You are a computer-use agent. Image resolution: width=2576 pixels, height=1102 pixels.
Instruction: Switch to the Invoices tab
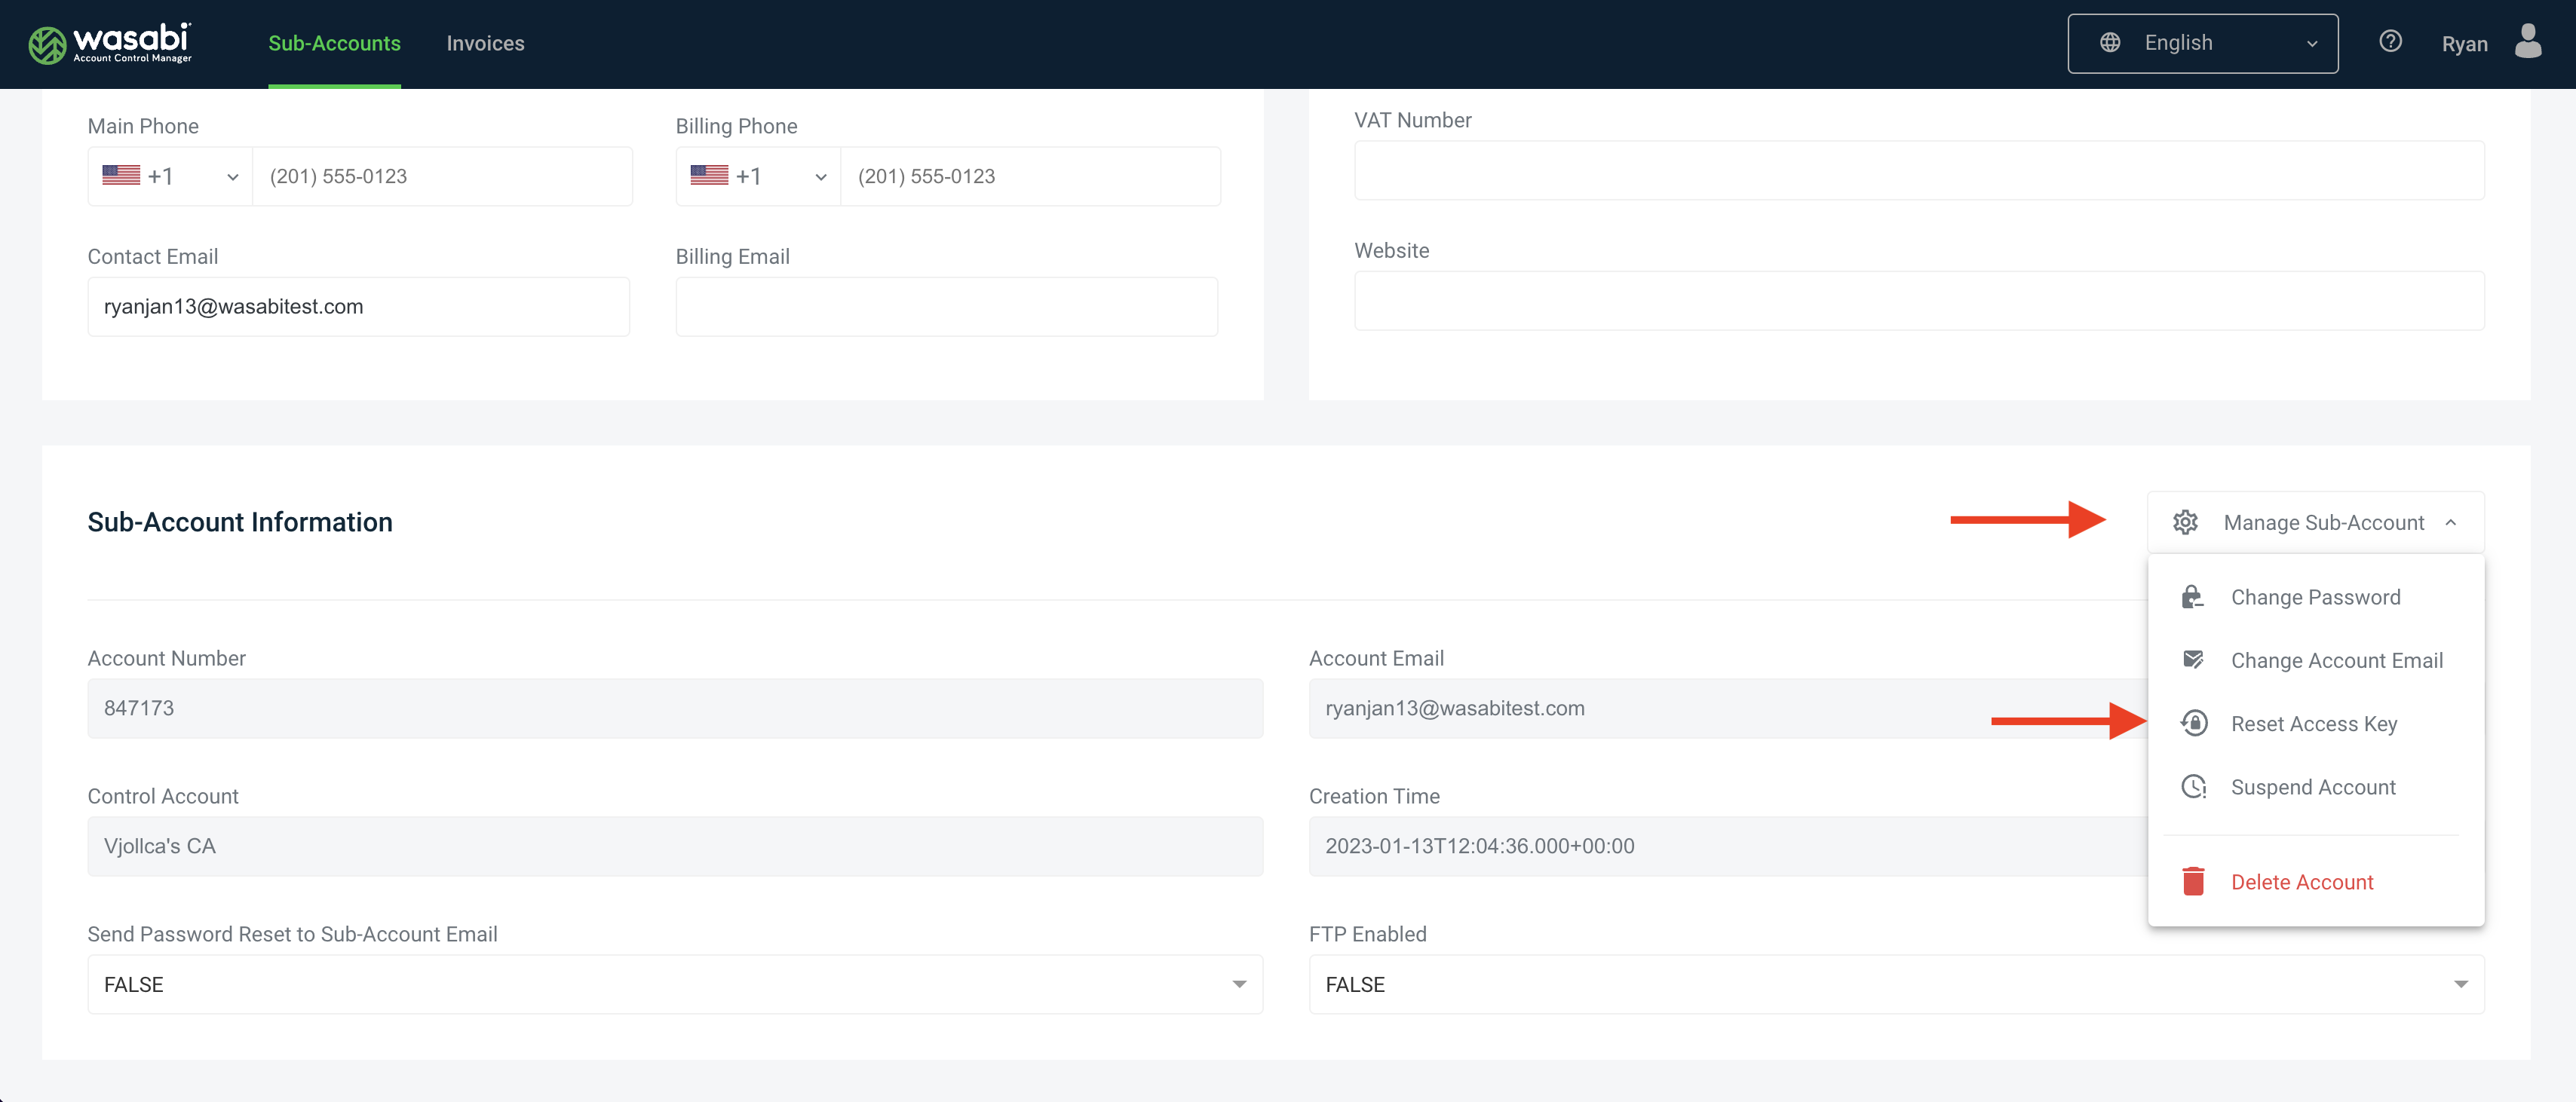coord(485,43)
